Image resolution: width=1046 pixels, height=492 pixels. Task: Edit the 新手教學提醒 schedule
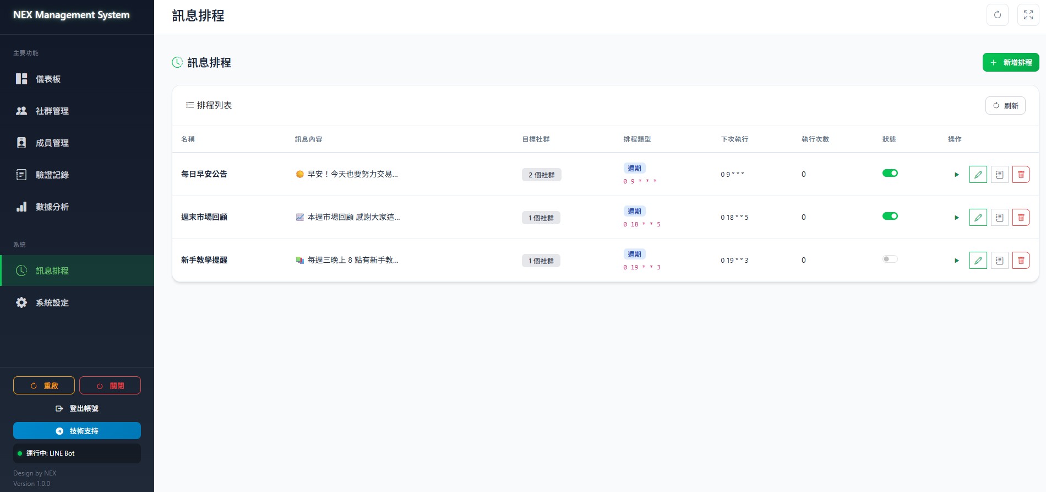(x=978, y=261)
